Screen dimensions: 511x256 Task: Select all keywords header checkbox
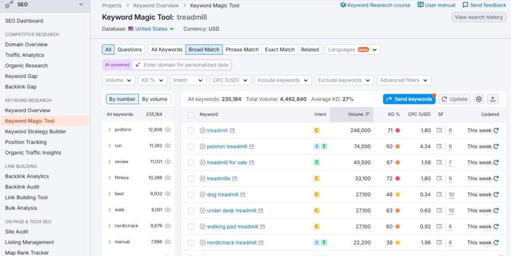click(x=191, y=115)
